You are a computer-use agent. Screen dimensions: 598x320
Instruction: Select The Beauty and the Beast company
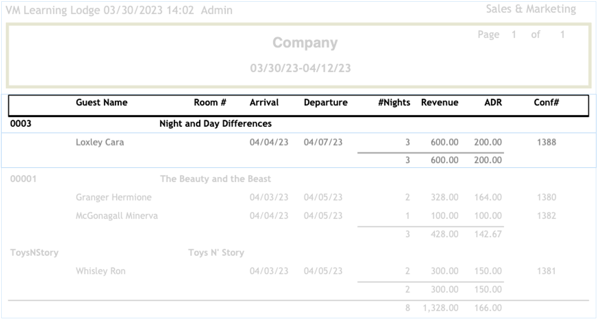pos(215,179)
